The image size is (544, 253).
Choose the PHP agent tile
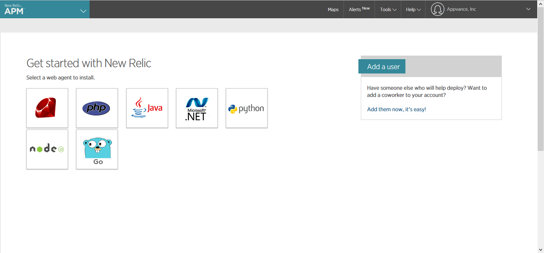coord(97,108)
